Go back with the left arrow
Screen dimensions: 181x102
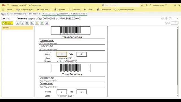click(x=4, y=18)
